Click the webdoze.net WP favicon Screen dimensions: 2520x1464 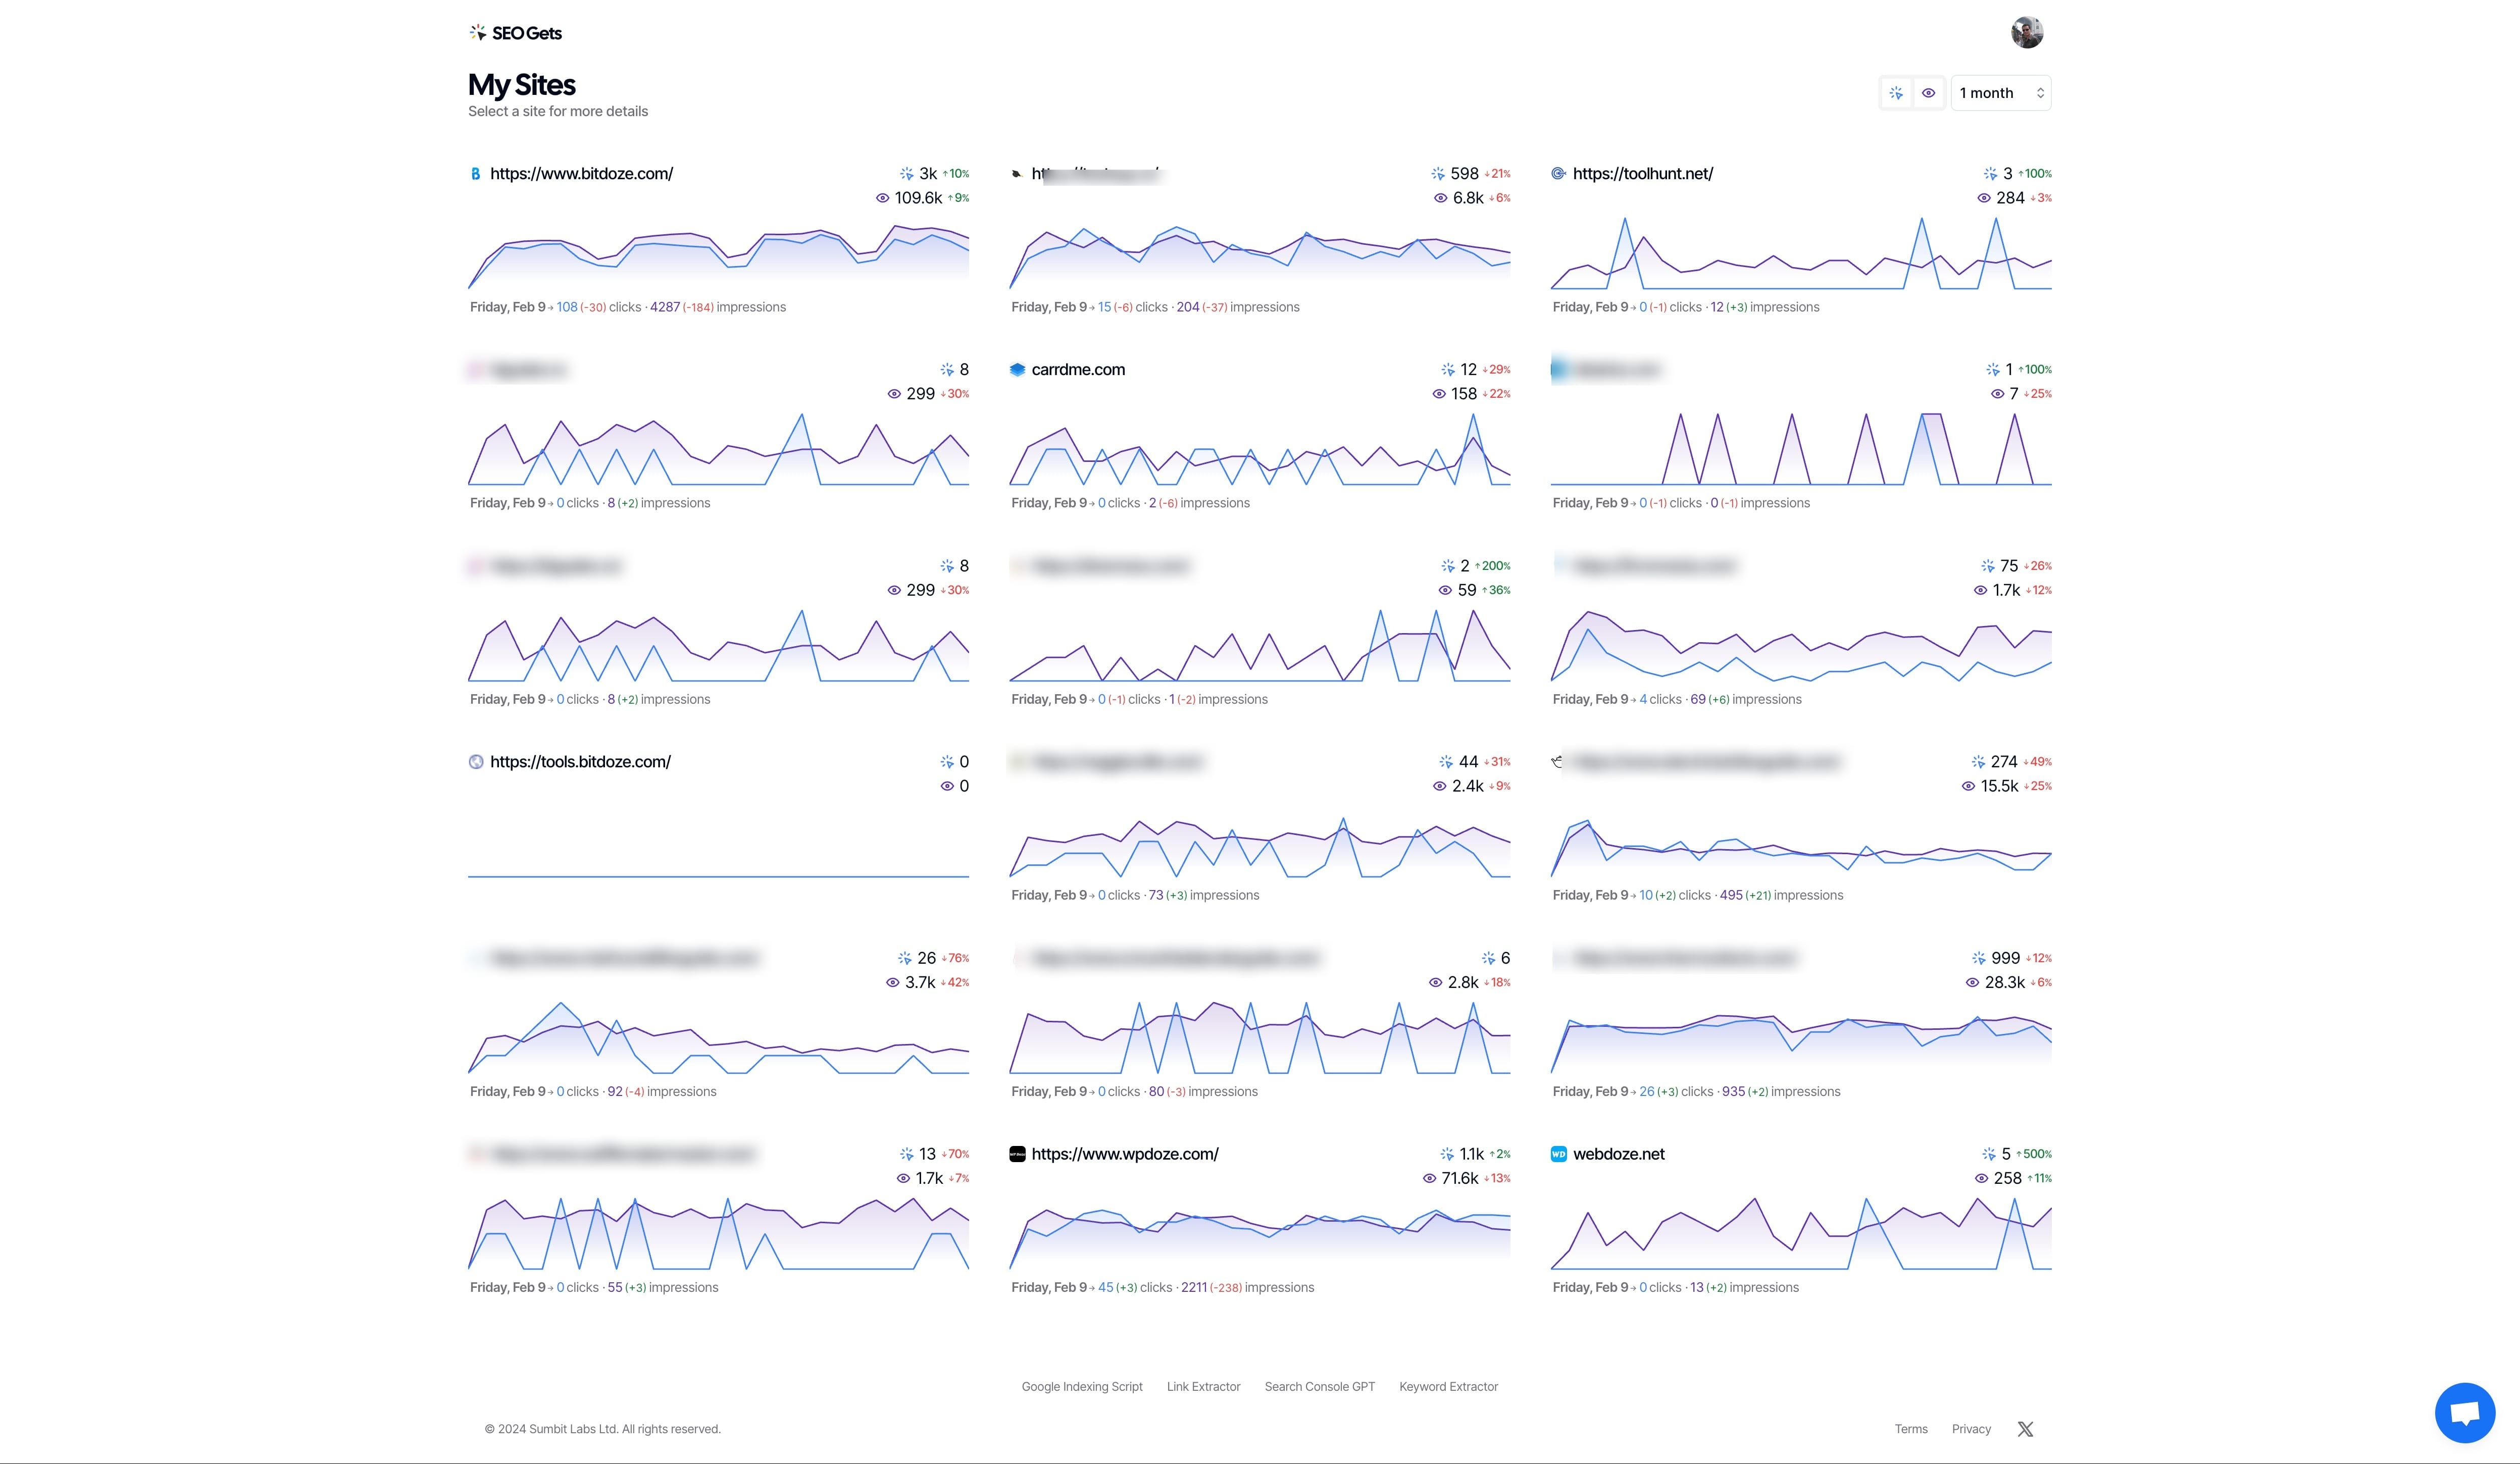[x=1560, y=1154]
